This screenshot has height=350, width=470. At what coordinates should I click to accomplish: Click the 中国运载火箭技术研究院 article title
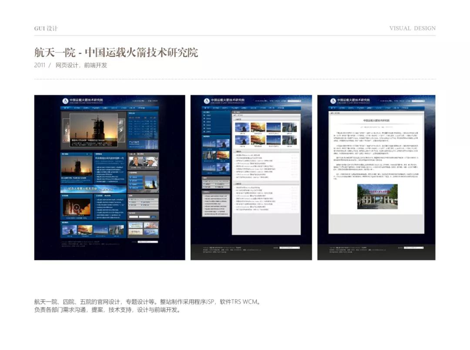(376, 120)
